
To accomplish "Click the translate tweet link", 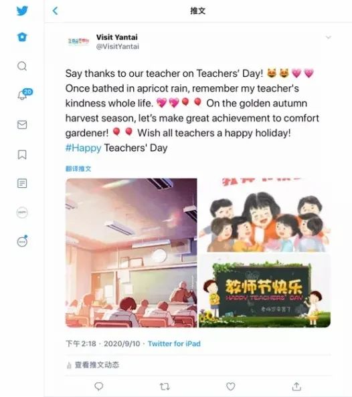I will click(78, 168).
